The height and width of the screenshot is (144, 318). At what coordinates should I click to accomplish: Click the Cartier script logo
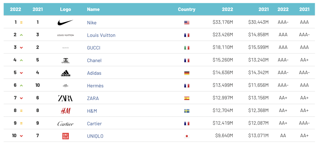[x=65, y=123]
